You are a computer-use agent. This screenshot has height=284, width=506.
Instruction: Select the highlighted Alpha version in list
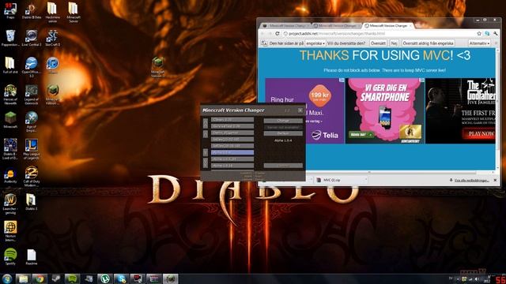tap(232, 152)
